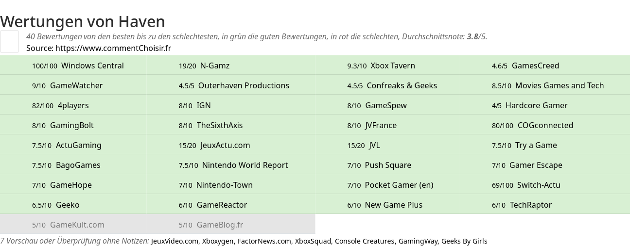Viewport: 630px width, 246px height.
Task: Click Movies Games and Tech entry
Action: pos(548,85)
